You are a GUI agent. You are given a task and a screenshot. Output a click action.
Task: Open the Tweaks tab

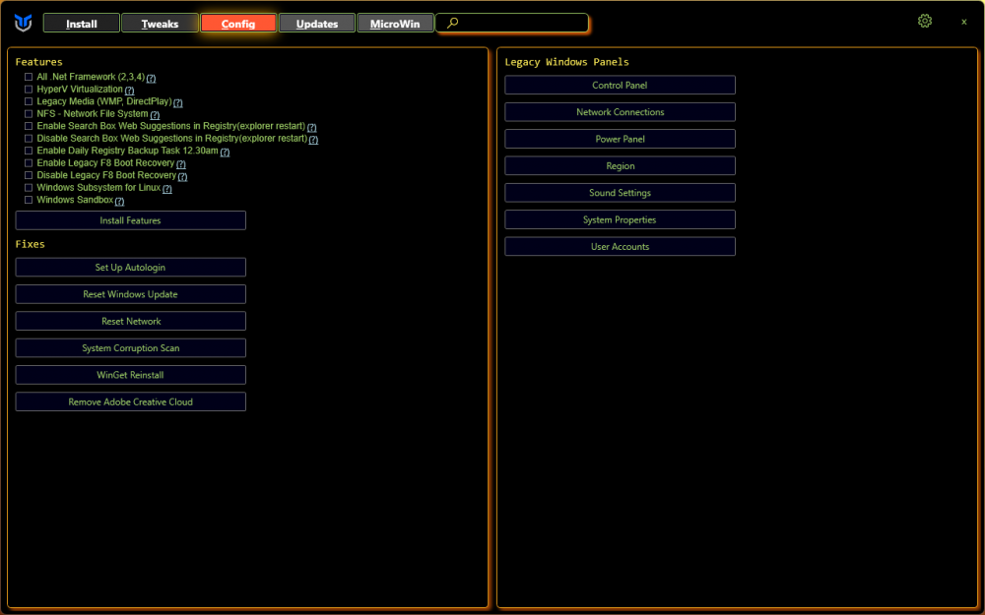tap(160, 24)
